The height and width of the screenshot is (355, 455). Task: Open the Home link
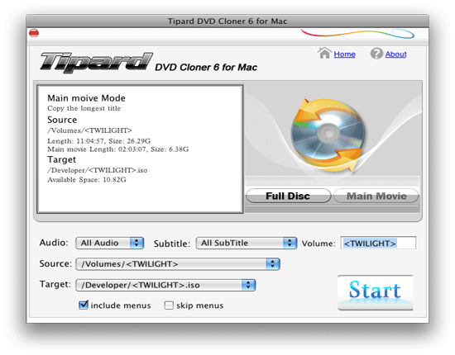coord(344,54)
